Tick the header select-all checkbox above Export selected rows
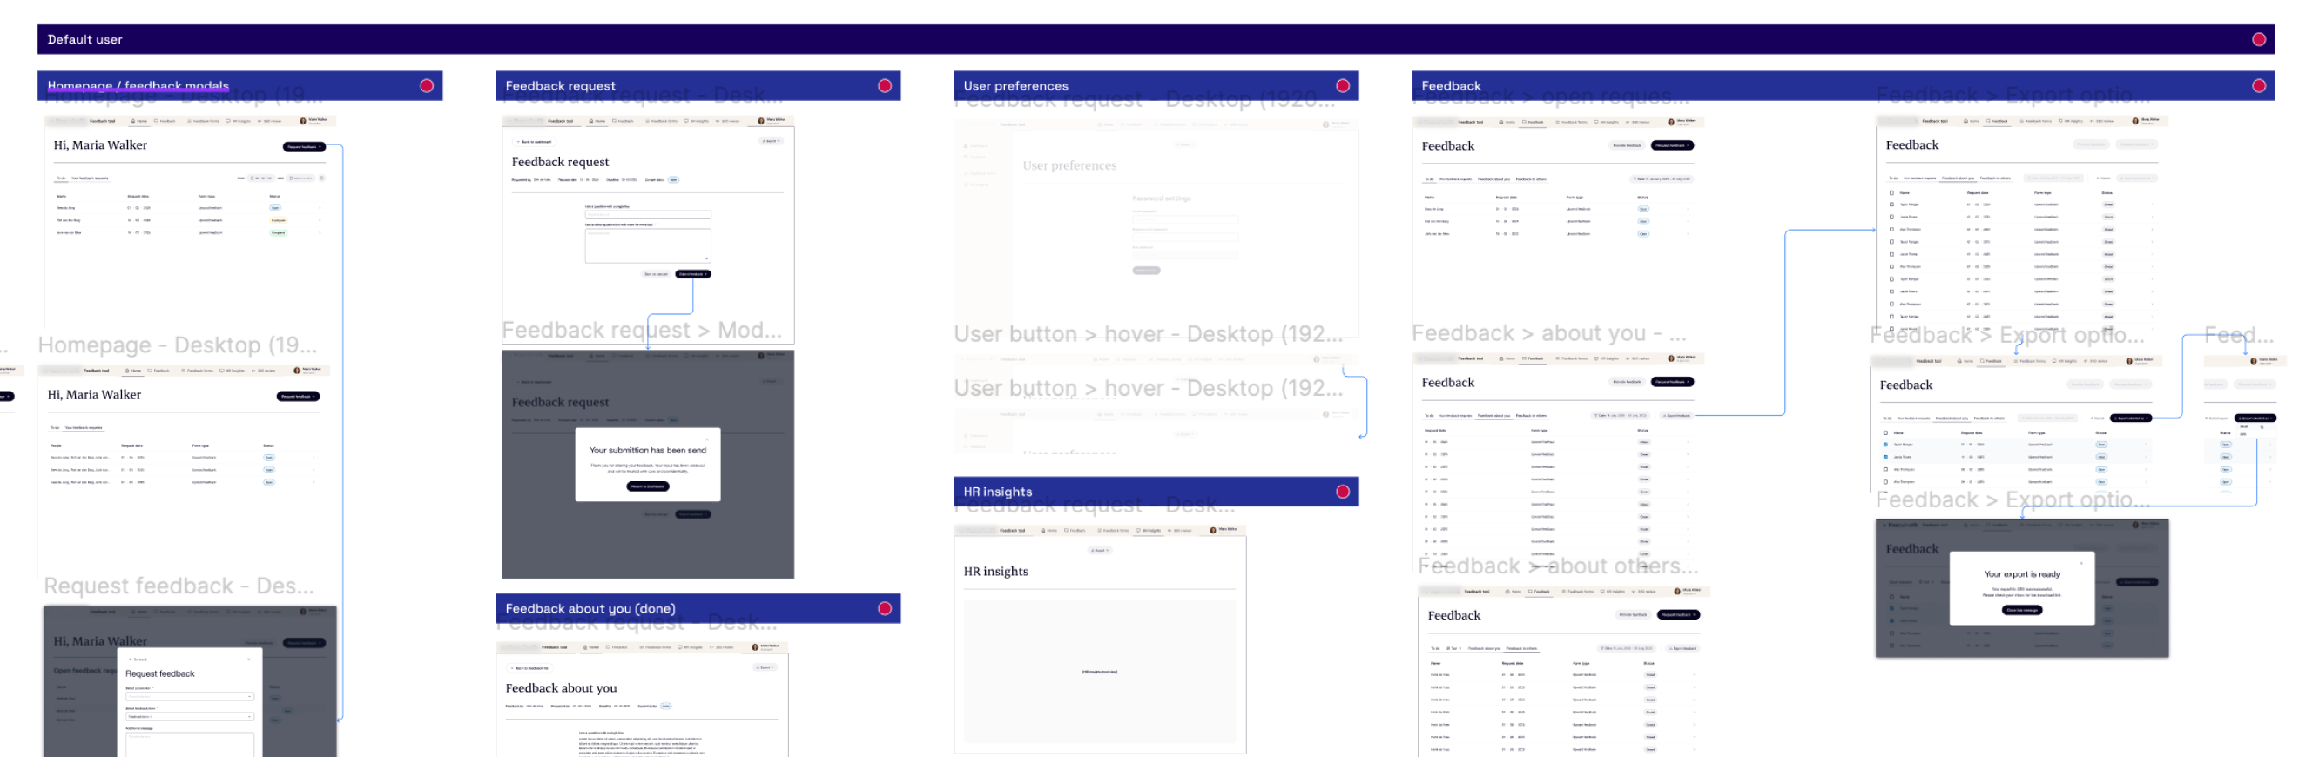 coord(1885,432)
